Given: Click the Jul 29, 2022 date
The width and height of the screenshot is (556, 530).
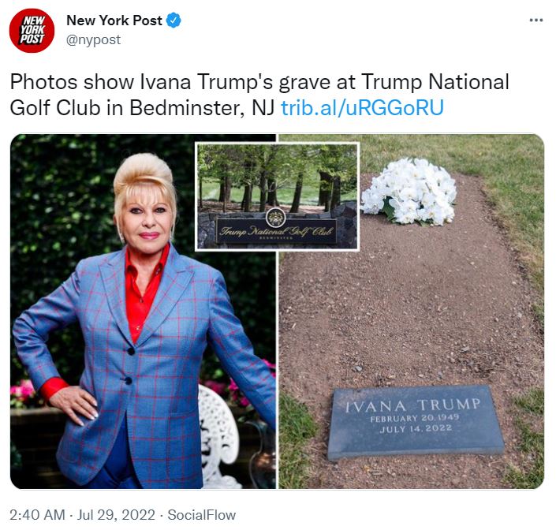Looking at the screenshot, I should 116,515.
